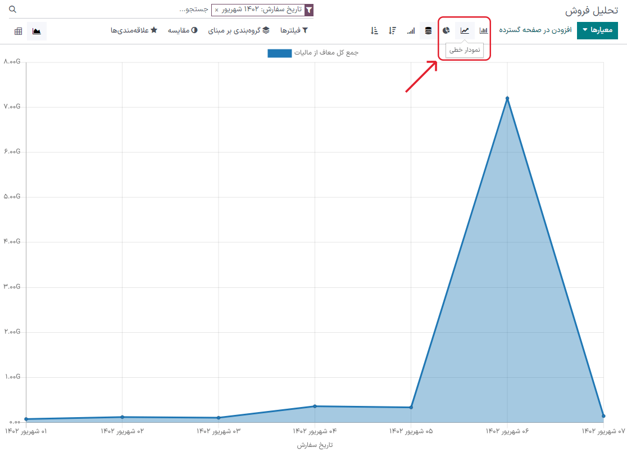Viewport: 627px width, 452px height.
Task: Toggle stacked chart mode
Action: (428, 30)
